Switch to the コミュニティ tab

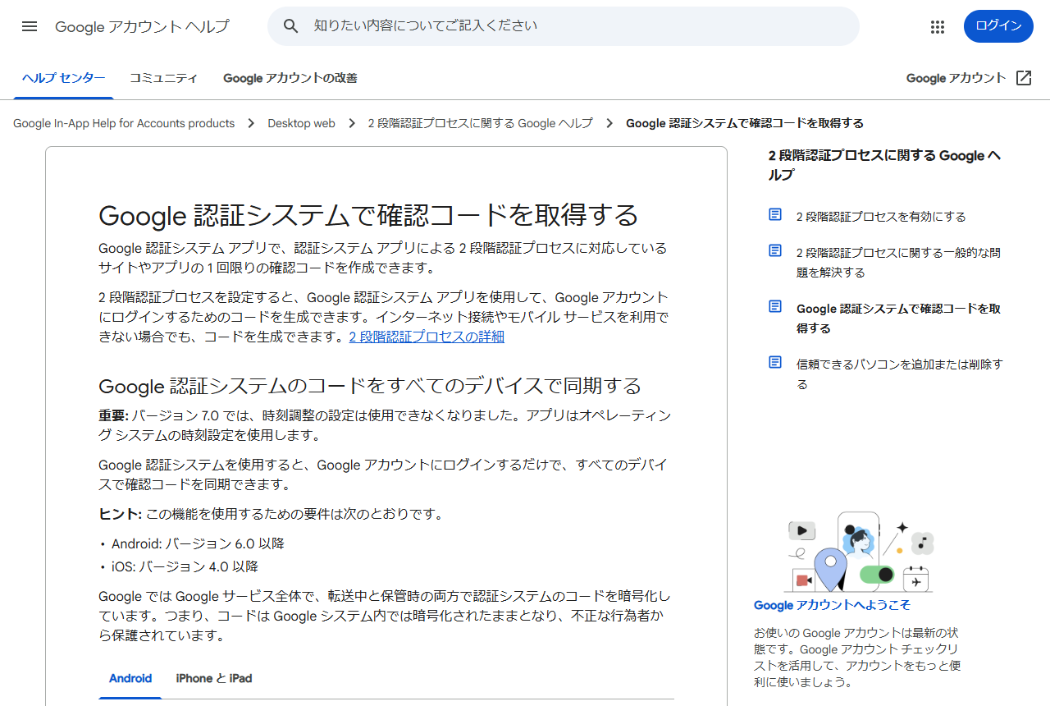click(164, 78)
